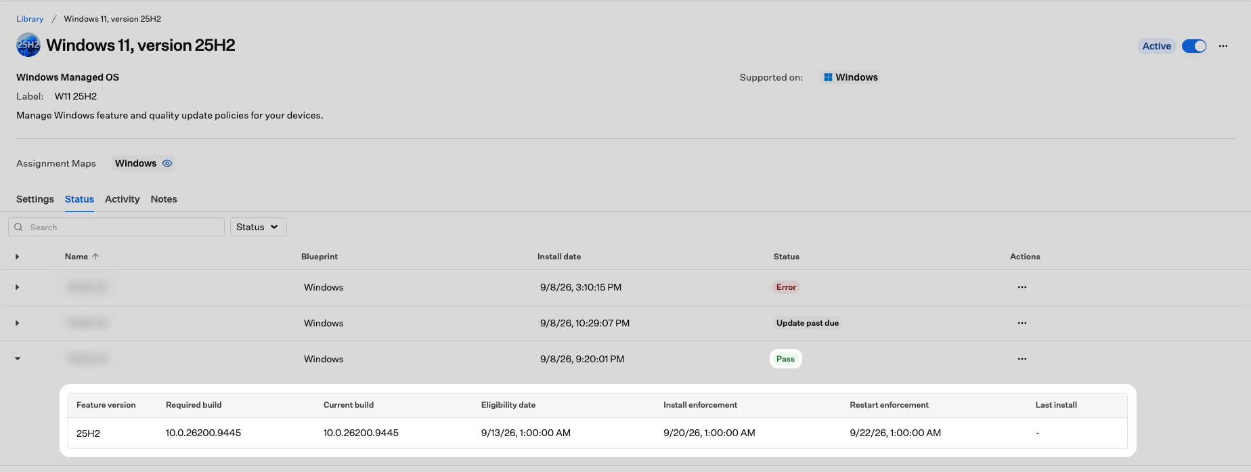Click restart enforcement 9/22/26, 1:00:00 AM

[x=896, y=433]
